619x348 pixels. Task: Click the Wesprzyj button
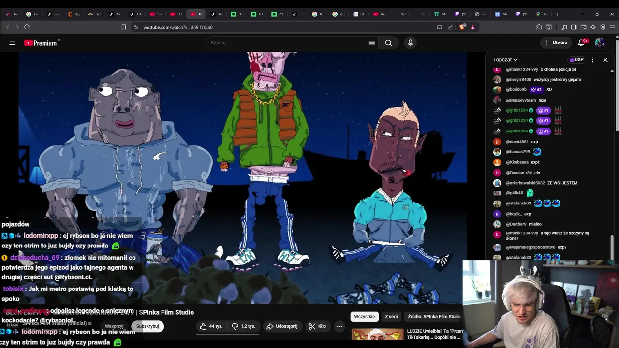[x=115, y=326]
